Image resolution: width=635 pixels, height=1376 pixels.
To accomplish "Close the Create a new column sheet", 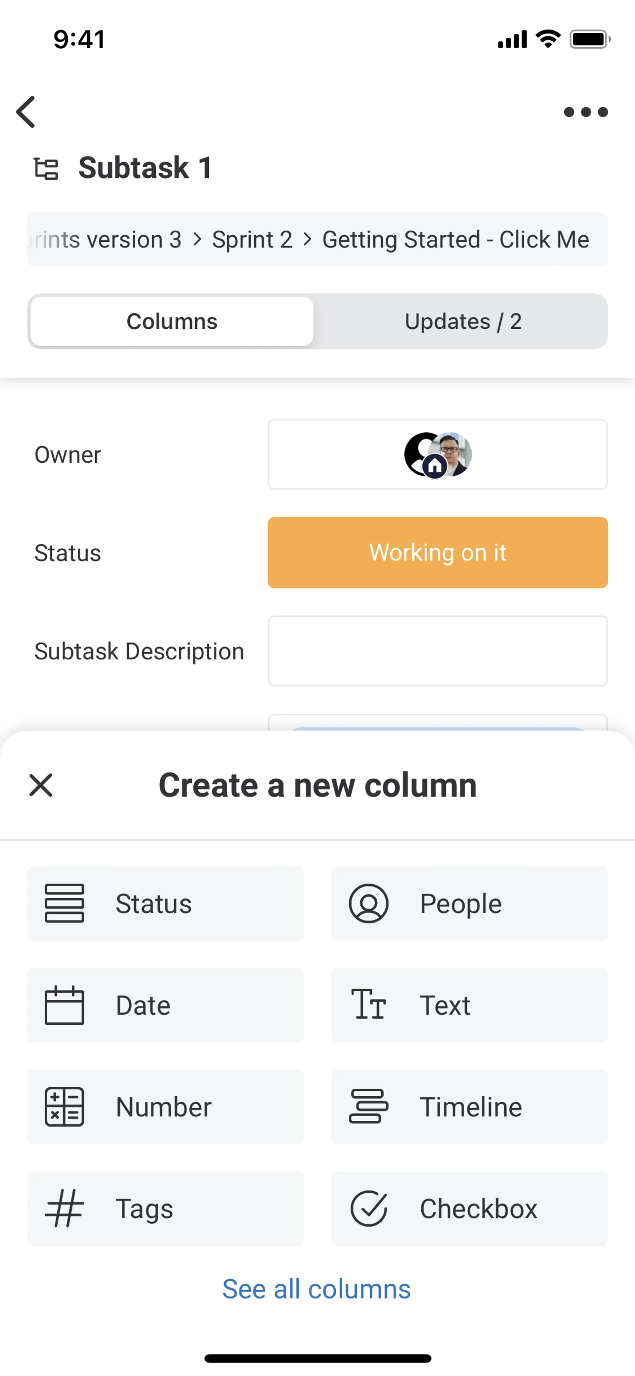I will 41,785.
